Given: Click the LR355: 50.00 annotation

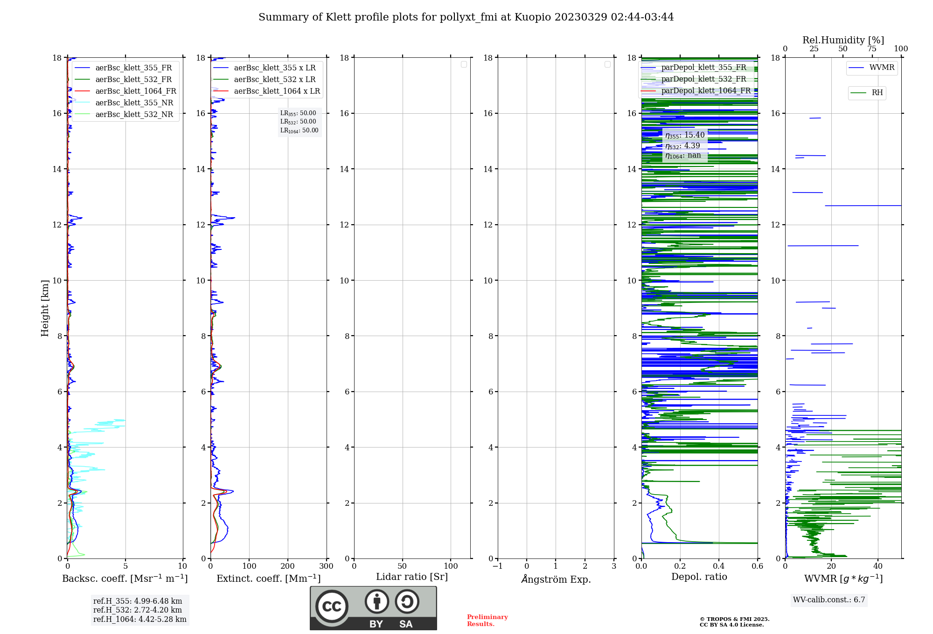Looking at the screenshot, I should coord(298,113).
